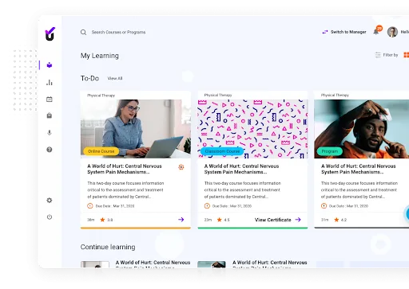Focus the Search Courses or Programs field
Screen dimensions: 409x289
pos(118,32)
